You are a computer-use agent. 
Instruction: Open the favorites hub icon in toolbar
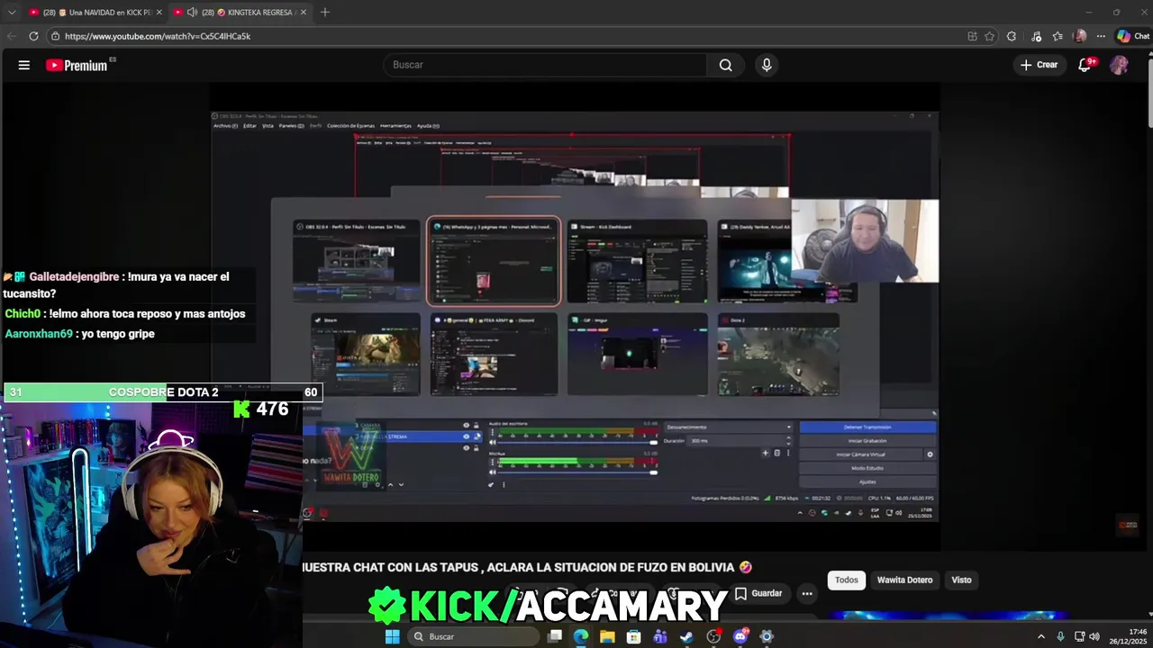(x=1058, y=36)
